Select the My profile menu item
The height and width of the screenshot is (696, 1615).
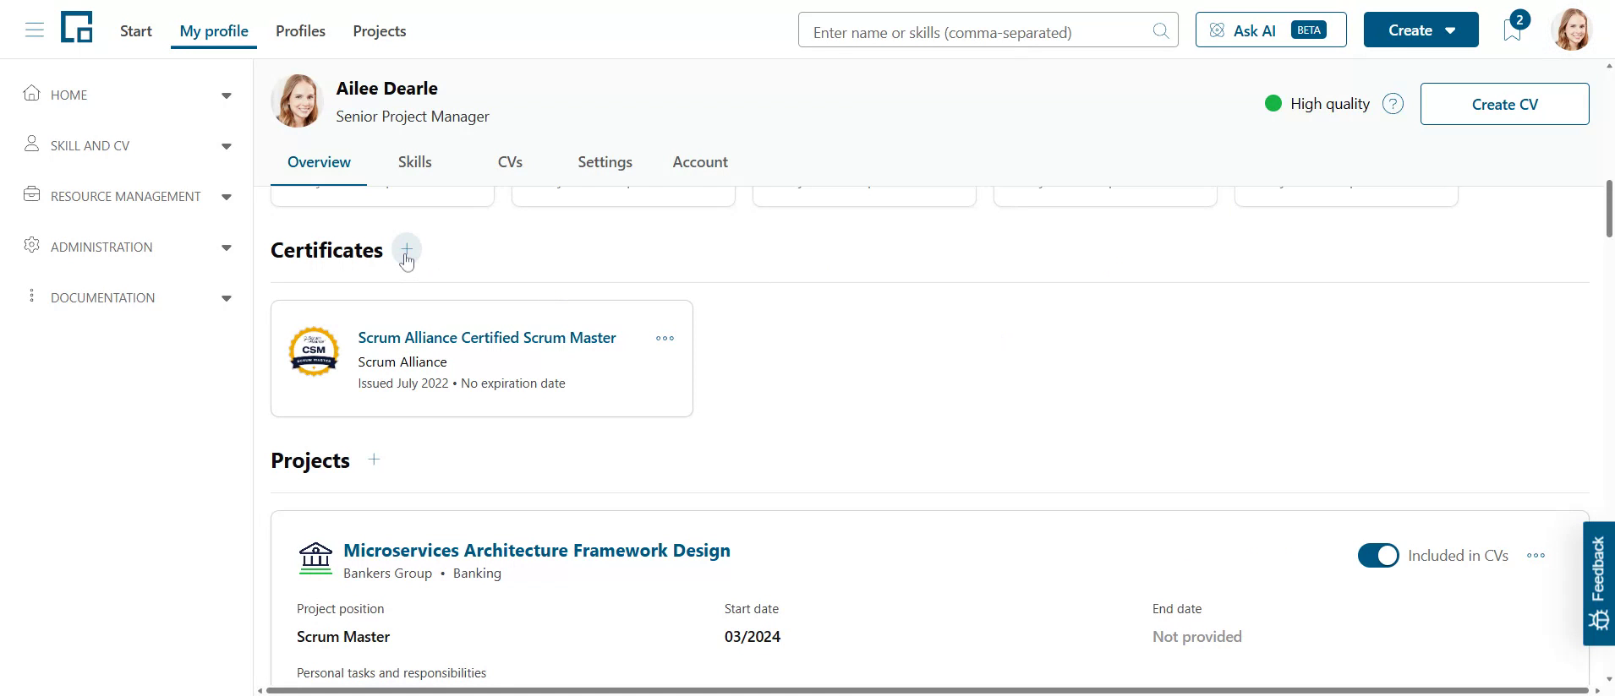pyautogui.click(x=214, y=30)
